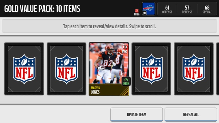
Task: Click the green HIGH upgrade badge
Action: tap(126, 82)
